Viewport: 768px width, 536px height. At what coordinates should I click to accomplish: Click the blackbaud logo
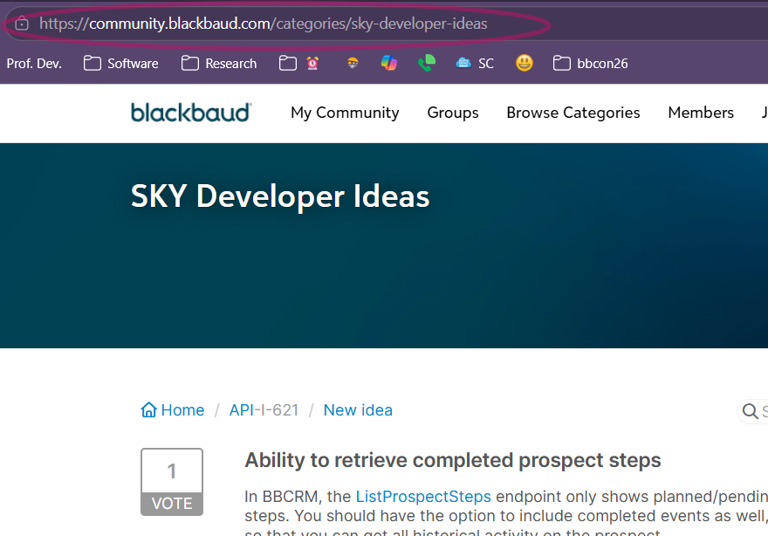[x=191, y=113]
